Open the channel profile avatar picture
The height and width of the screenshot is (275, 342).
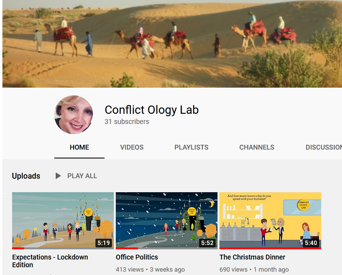[x=74, y=115]
